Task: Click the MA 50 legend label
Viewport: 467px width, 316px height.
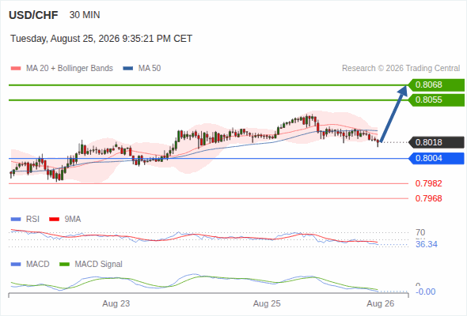Action: pyautogui.click(x=150, y=69)
